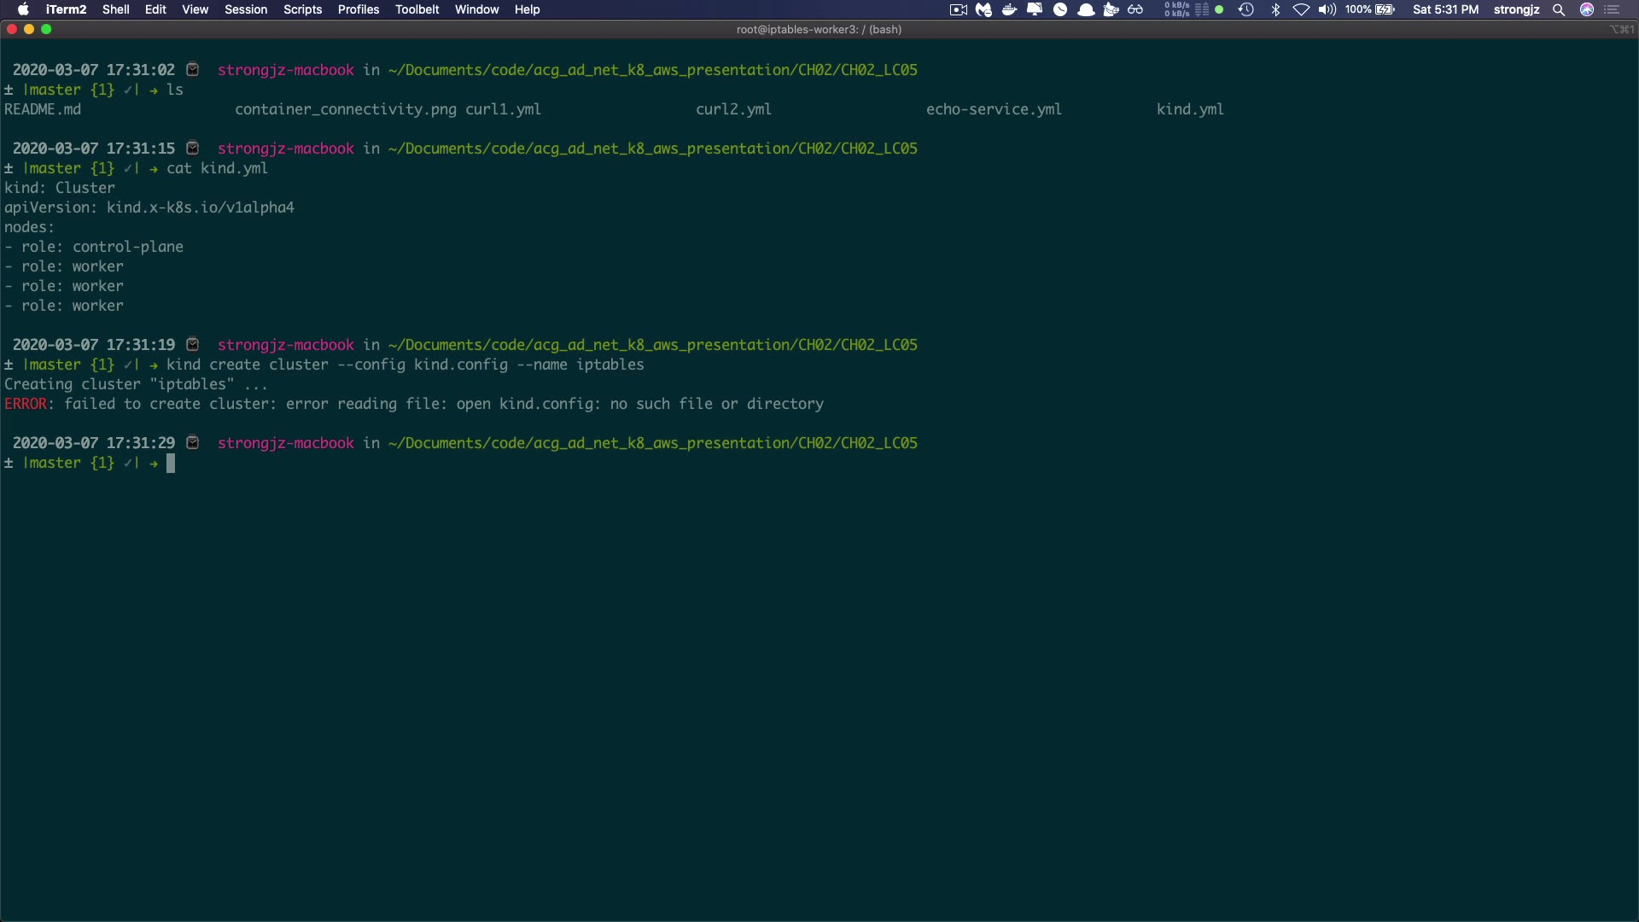Open the Wi-Fi status menu
Image resolution: width=1639 pixels, height=922 pixels.
coord(1301,9)
